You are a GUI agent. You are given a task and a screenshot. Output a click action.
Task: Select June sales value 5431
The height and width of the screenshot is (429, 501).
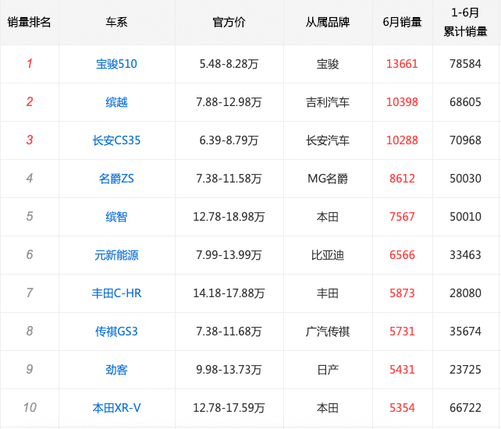(402, 370)
